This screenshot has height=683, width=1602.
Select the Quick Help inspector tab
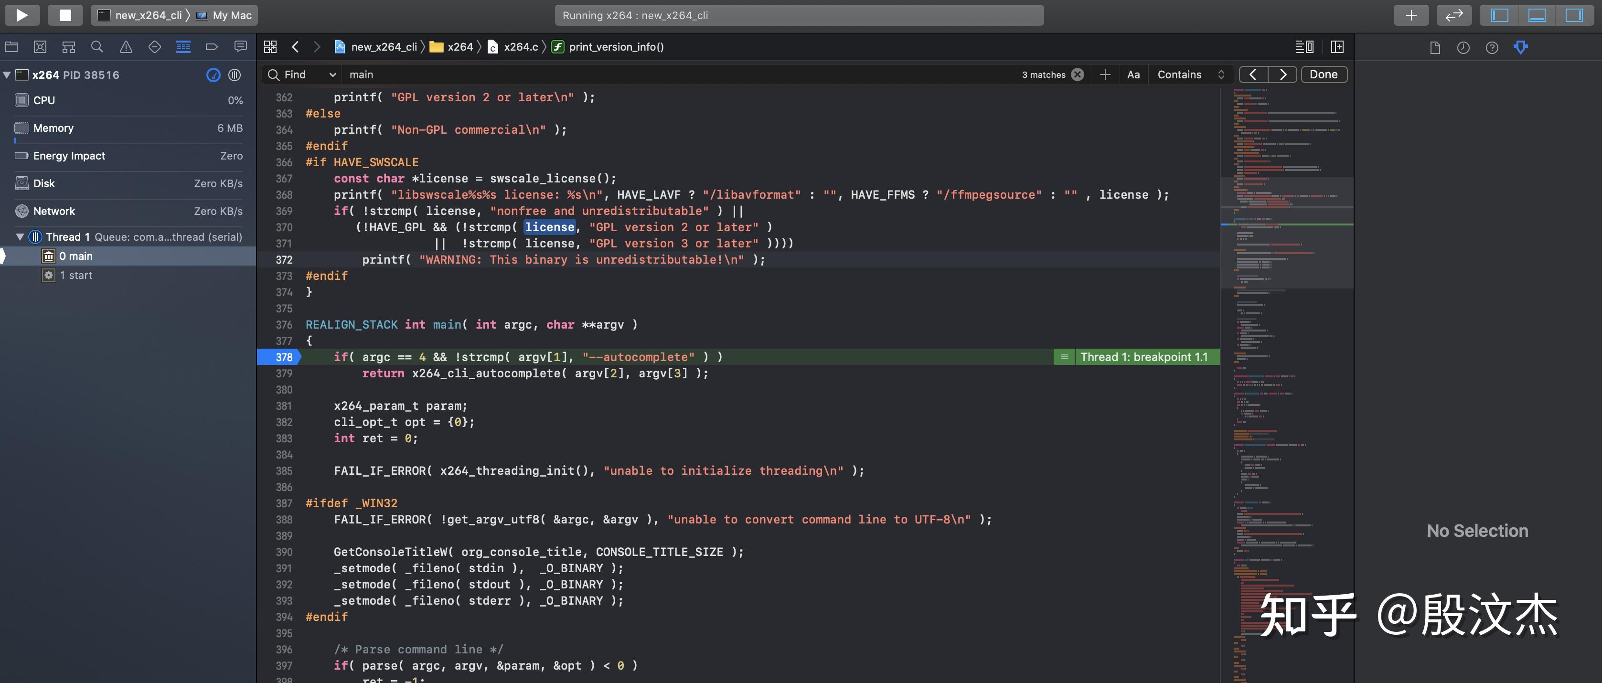pos(1491,47)
